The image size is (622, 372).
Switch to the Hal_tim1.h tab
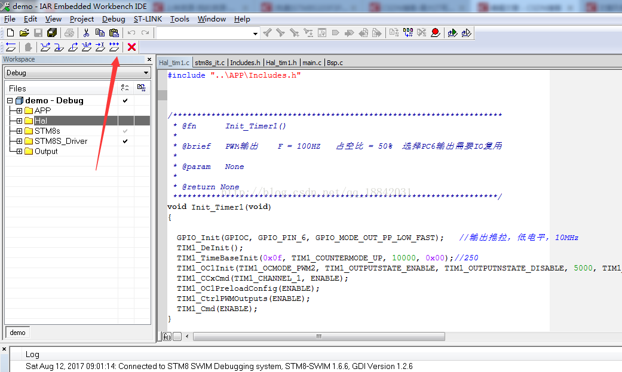(281, 63)
